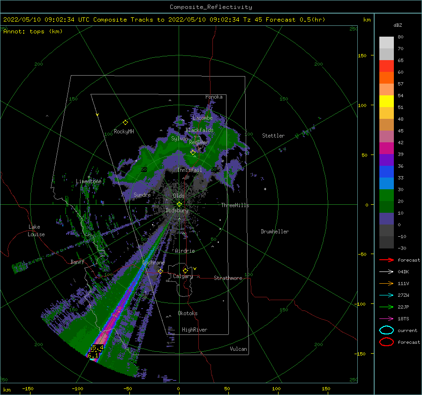The image size is (422, 395).
Task: Click the yellow diamond marker above Calgary
Action: pos(185,271)
